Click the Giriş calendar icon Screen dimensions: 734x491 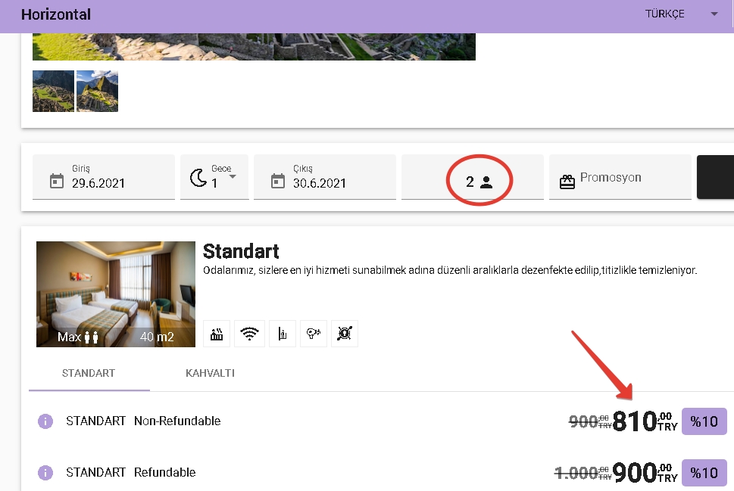[57, 181]
